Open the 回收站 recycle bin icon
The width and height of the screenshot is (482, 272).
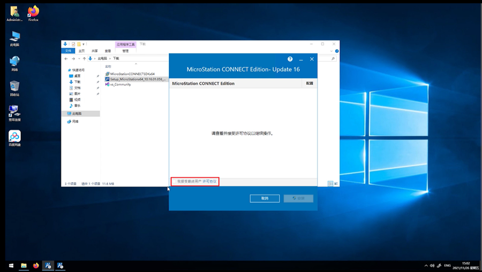point(14,89)
